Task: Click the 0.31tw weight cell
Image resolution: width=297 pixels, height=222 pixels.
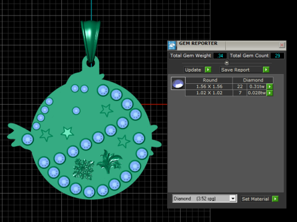Action: coord(257,86)
